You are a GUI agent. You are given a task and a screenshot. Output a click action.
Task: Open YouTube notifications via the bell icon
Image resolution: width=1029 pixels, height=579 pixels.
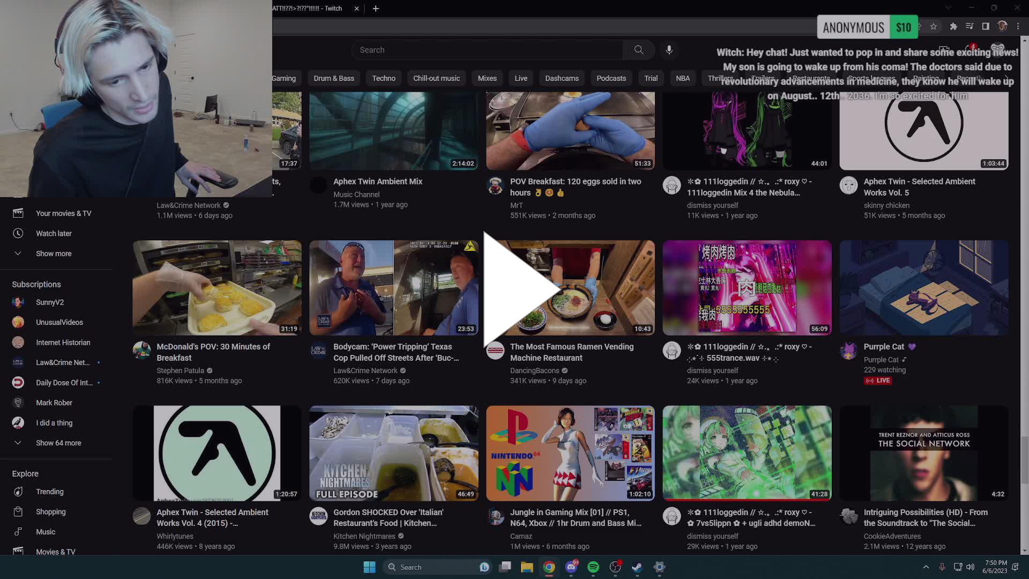(970, 49)
